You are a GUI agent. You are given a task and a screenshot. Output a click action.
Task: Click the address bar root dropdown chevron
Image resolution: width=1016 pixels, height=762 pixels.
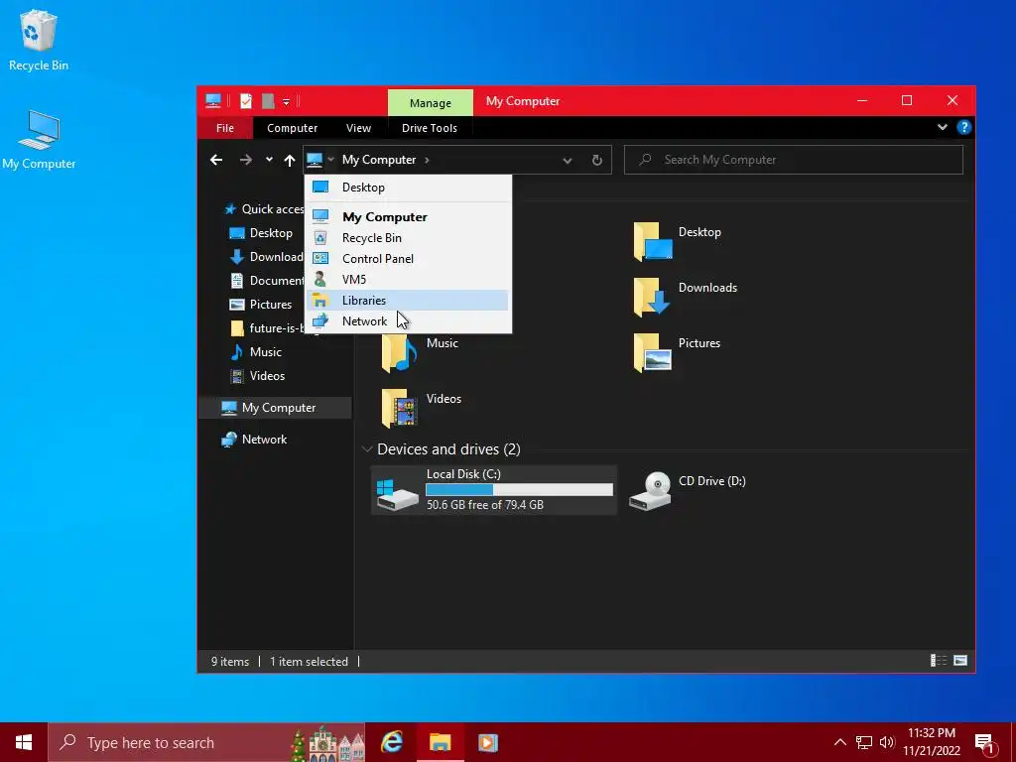(330, 160)
